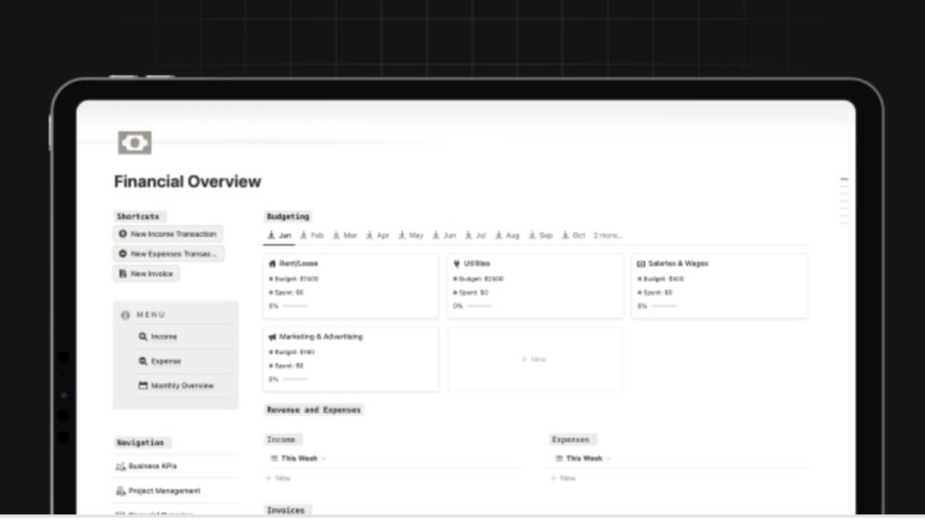
Task: Click the Budgeting section heading
Action: point(288,217)
